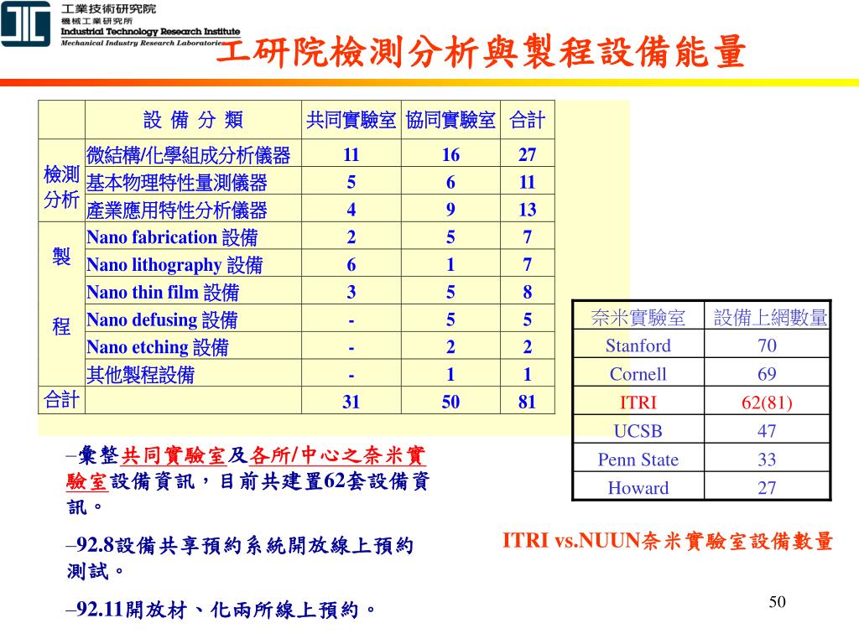The width and height of the screenshot is (859, 644).
Task: Select the red ITRI row label
Action: coord(638,402)
